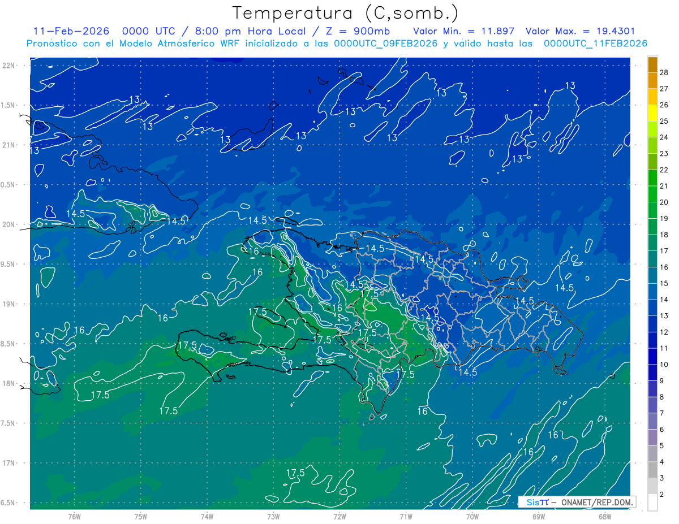
Task: Click the '21N' latitude label
Action: pos(9,145)
